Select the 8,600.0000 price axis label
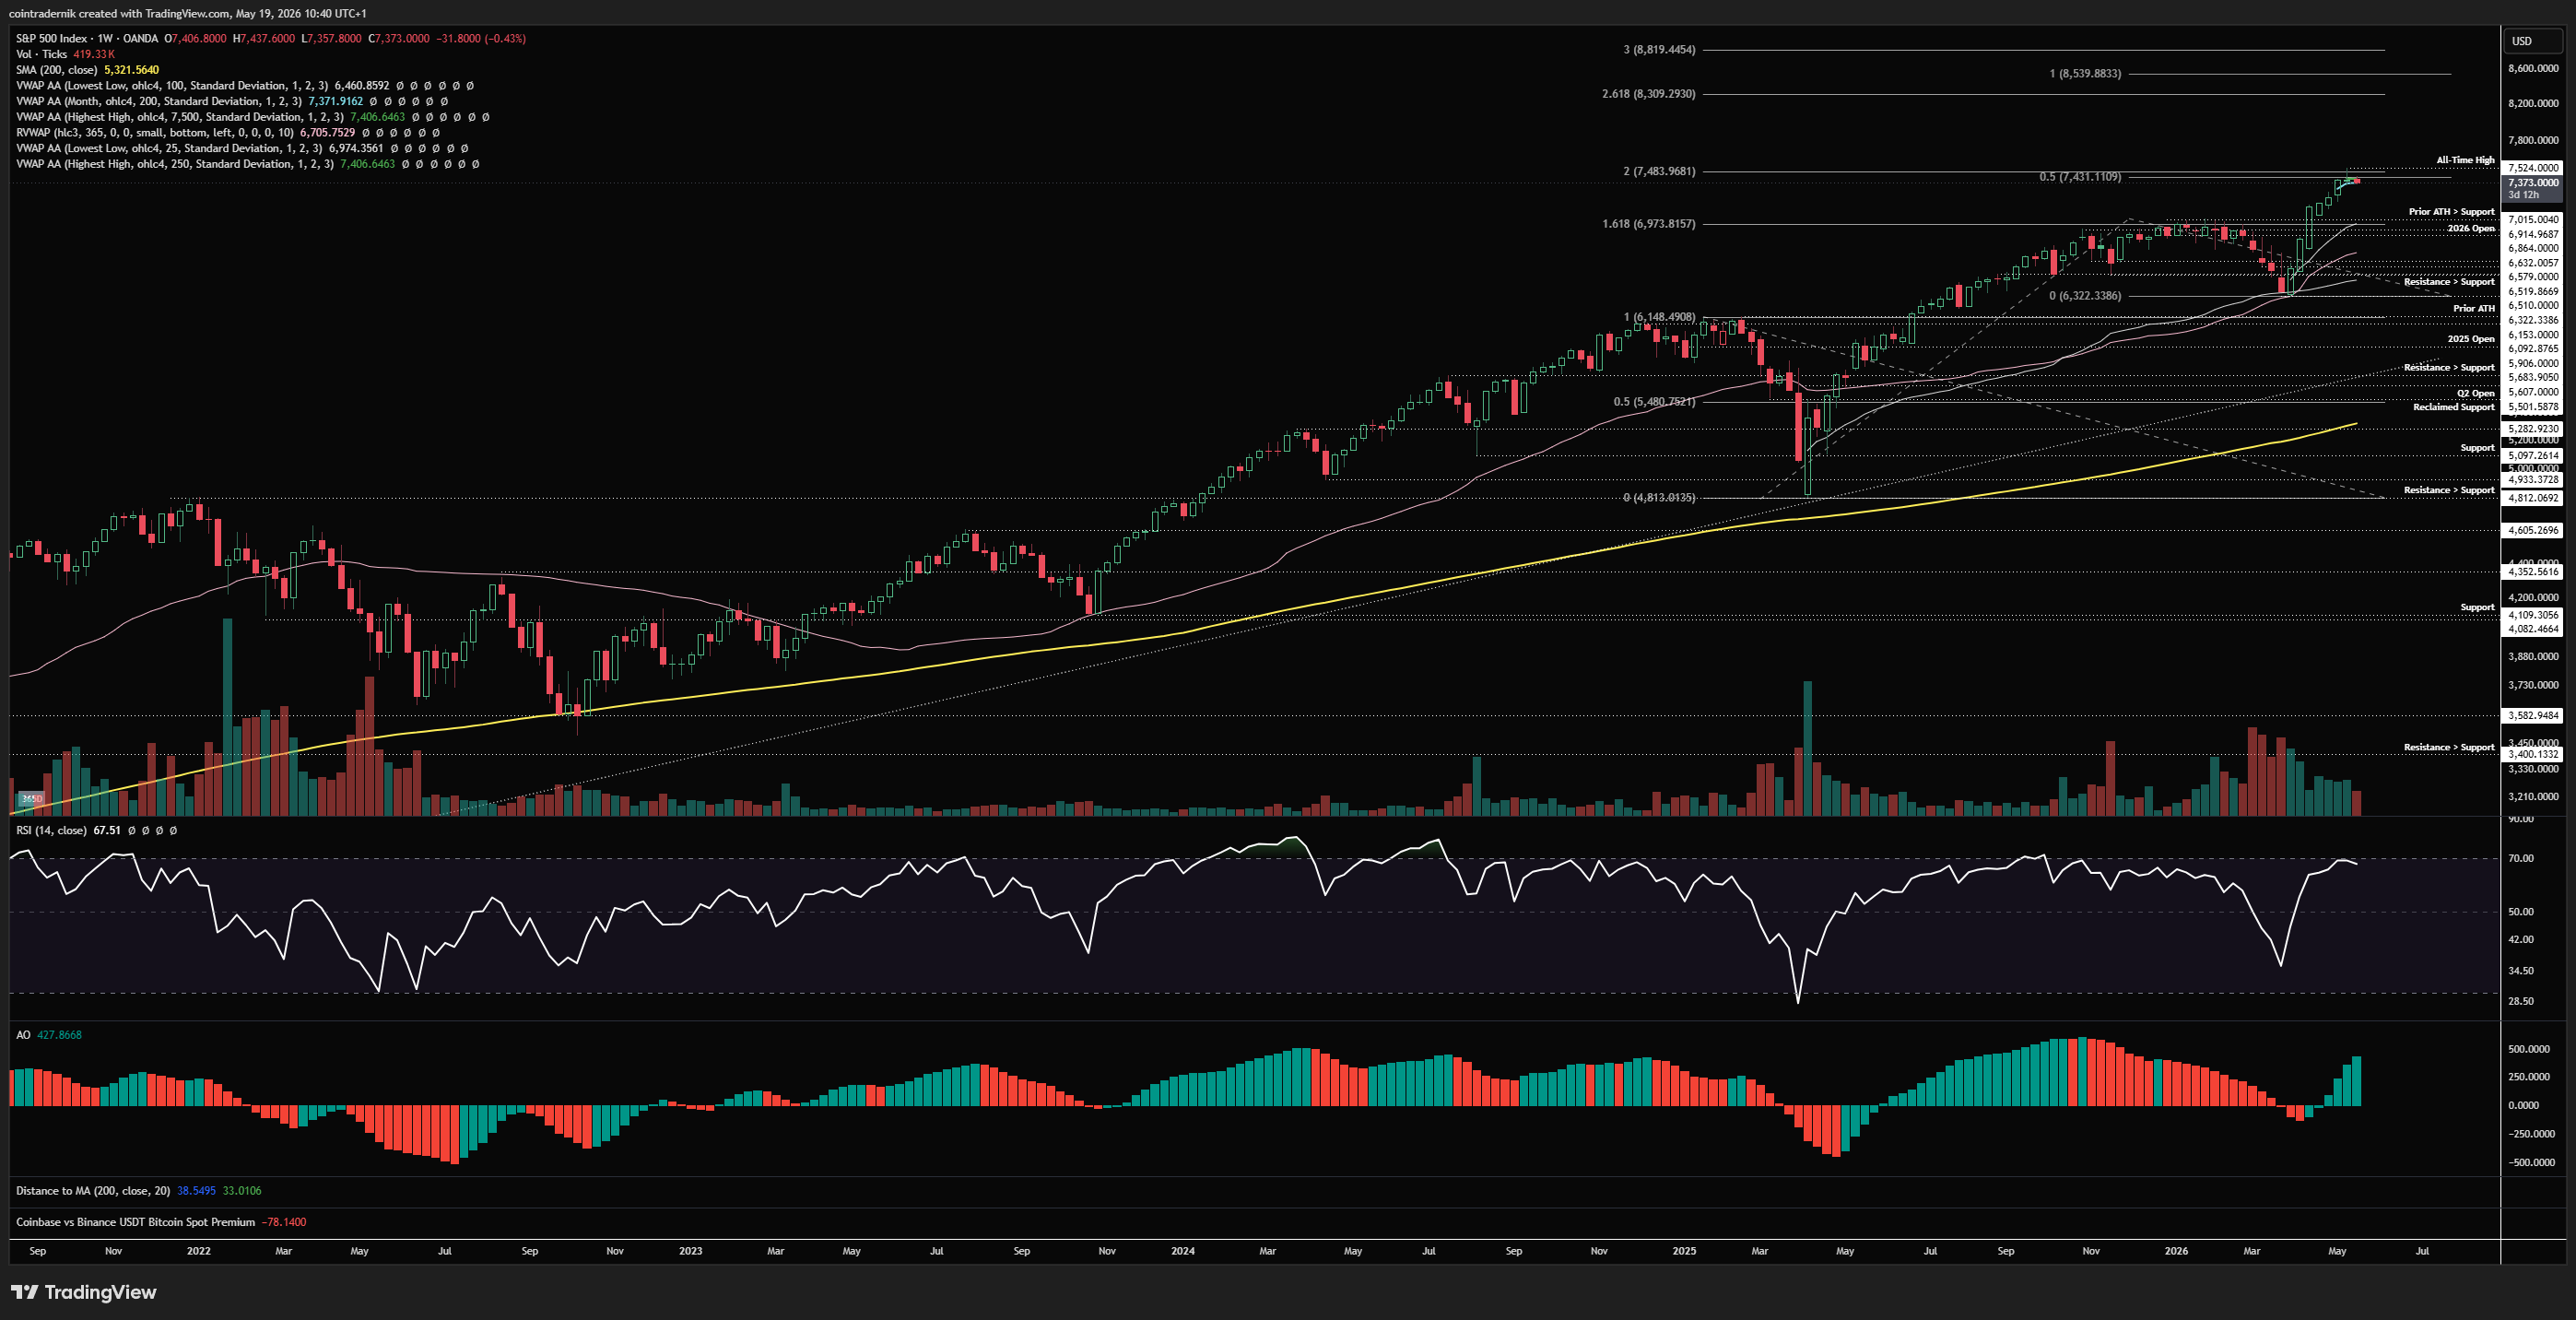Image resolution: width=2576 pixels, height=1320 pixels. tap(2533, 68)
